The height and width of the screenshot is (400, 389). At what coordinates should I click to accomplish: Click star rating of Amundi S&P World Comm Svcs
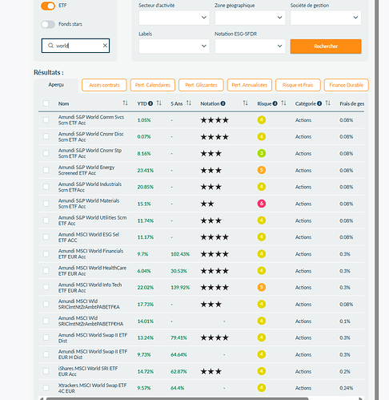point(215,120)
